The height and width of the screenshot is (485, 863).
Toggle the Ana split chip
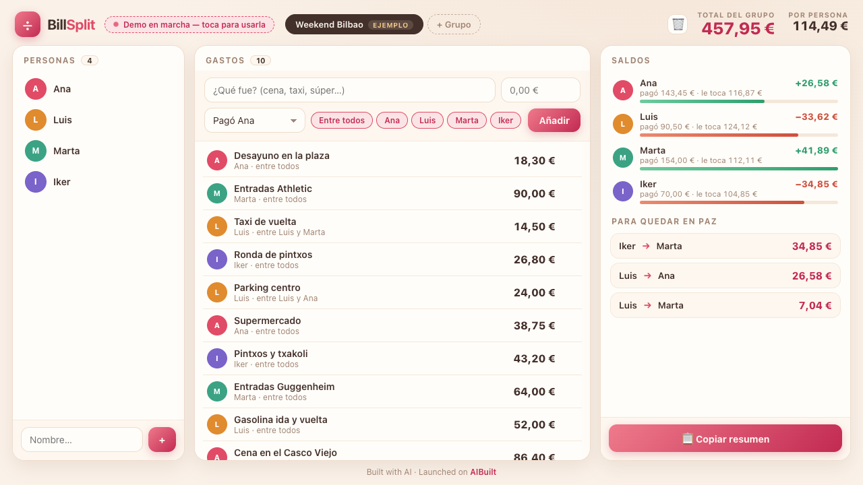click(392, 121)
